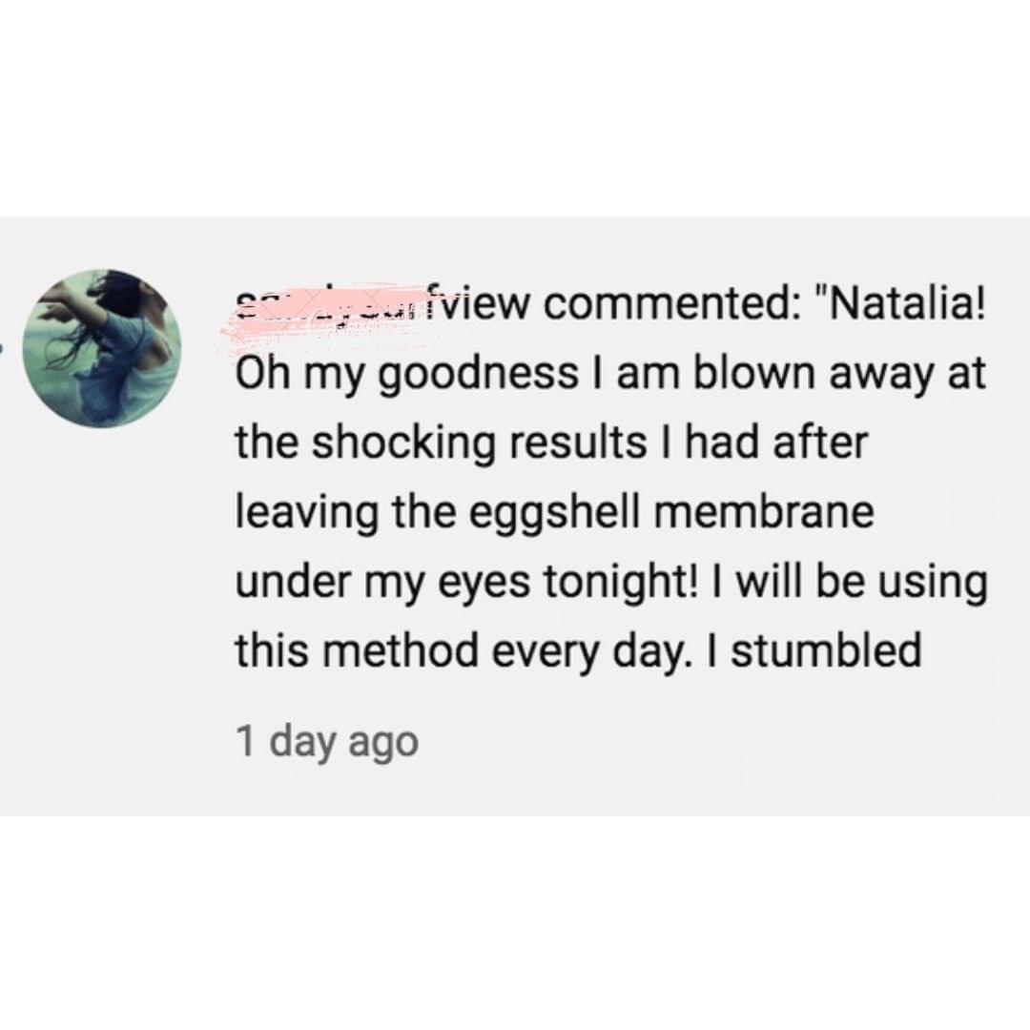Click the scribbled-out username ending in 'fview'
This screenshot has width=1030, height=1030.
375,304
